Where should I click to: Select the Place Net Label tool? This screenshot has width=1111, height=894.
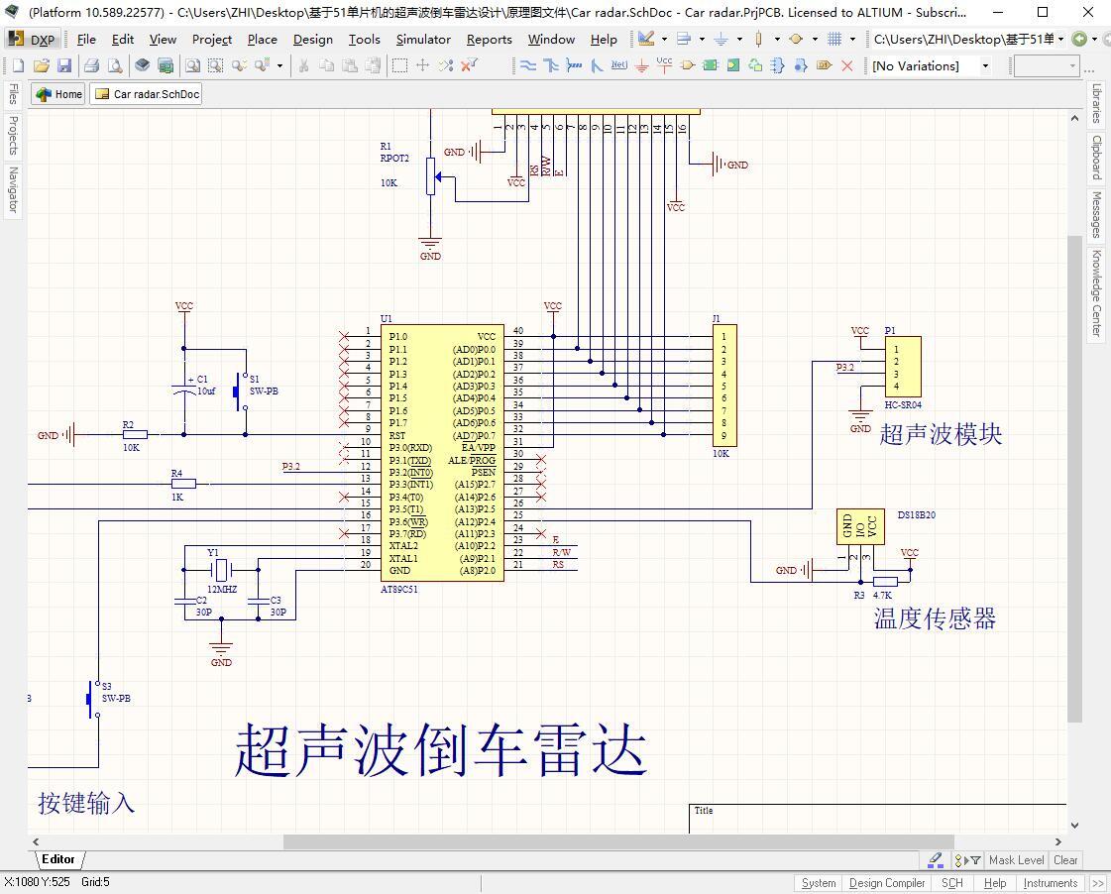pyautogui.click(x=618, y=65)
